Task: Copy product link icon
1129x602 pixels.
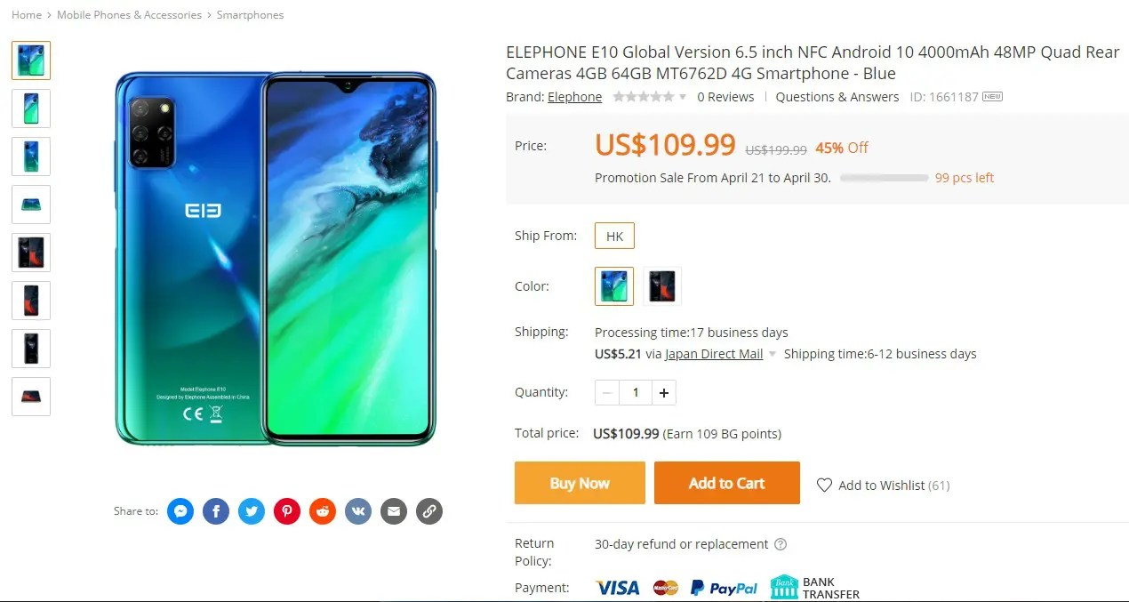Action: [429, 511]
